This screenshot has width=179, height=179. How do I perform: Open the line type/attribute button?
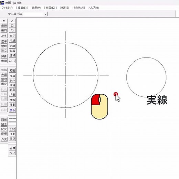(x=12, y=119)
